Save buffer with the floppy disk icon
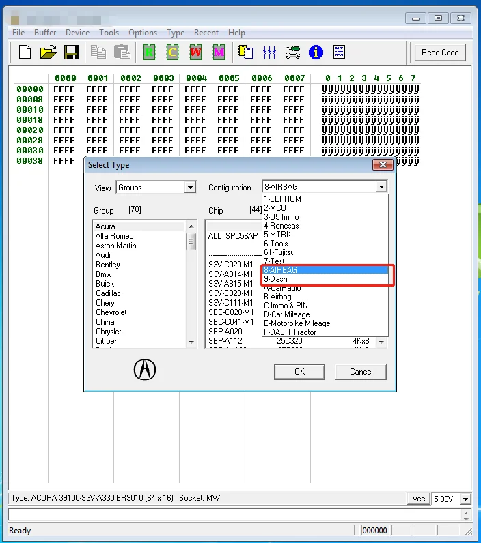Image resolution: width=481 pixels, height=543 pixels. 72,53
